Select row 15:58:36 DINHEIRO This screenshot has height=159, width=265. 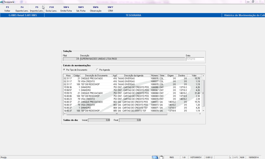point(132,87)
